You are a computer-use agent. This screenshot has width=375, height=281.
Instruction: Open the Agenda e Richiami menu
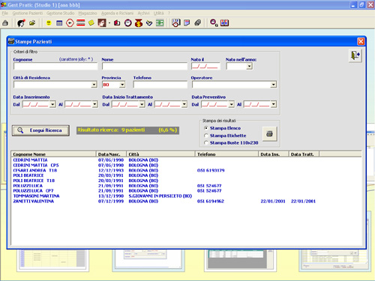(117, 13)
